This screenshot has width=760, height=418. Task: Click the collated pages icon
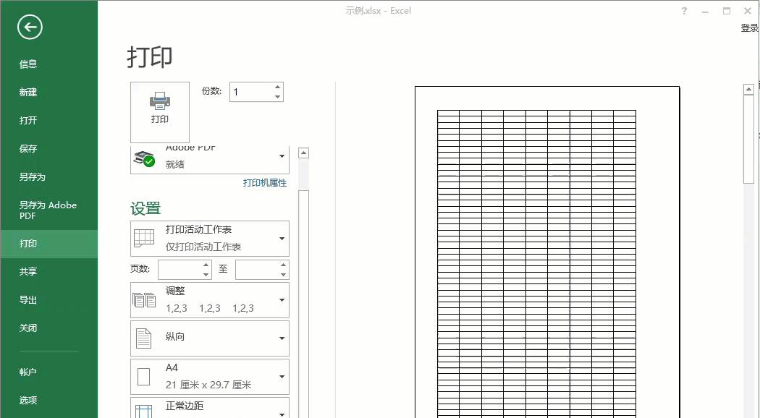[x=145, y=300]
